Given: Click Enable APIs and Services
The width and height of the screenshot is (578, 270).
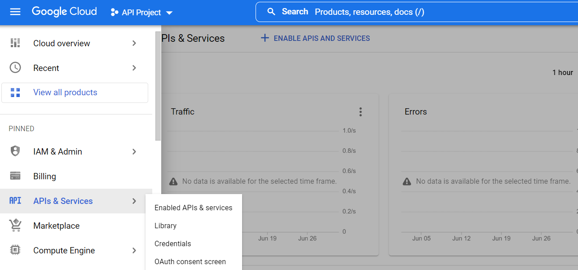Looking at the screenshot, I should coord(315,38).
